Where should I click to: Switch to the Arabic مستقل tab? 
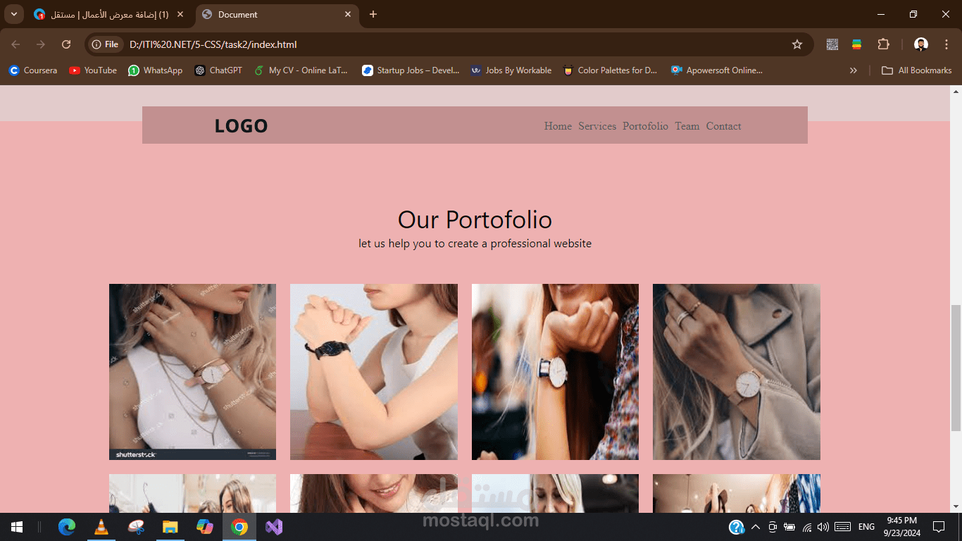pos(106,14)
